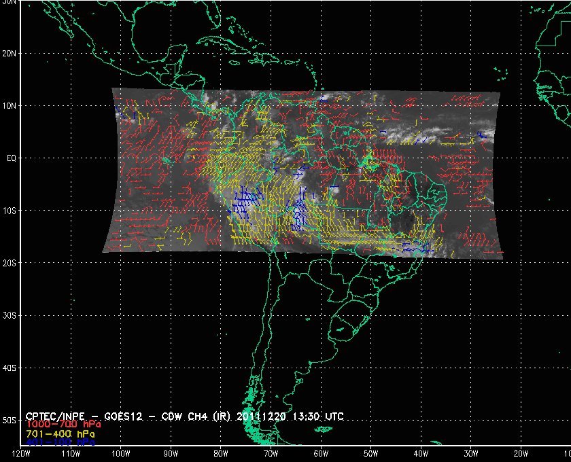
Task: Click the 90W longitude label
Action: [171, 454]
